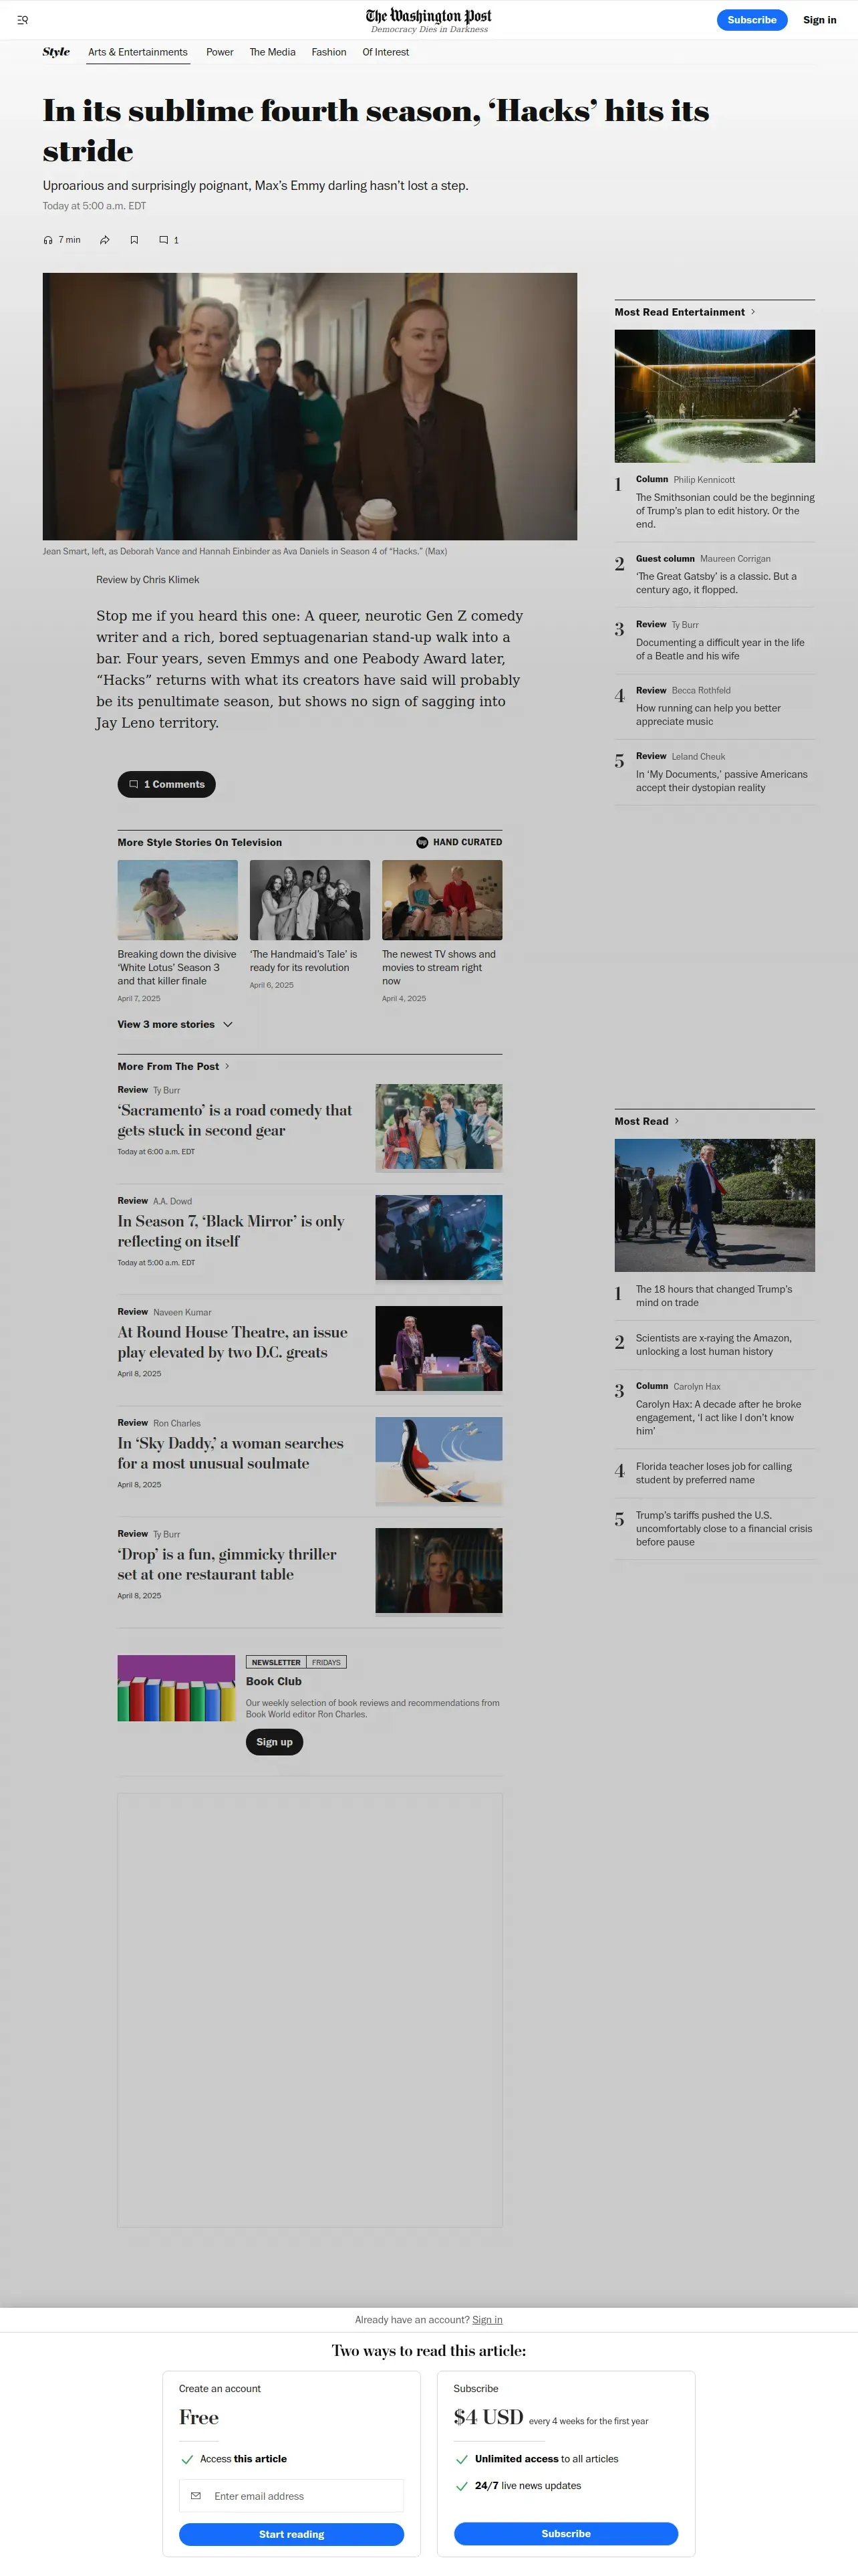Screen dimensions: 858x2576
Task: Click 'Review by Chris Klimek' byline
Action: coord(148,580)
